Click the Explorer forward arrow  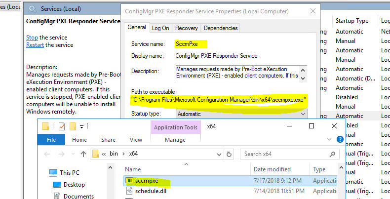coord(61,154)
